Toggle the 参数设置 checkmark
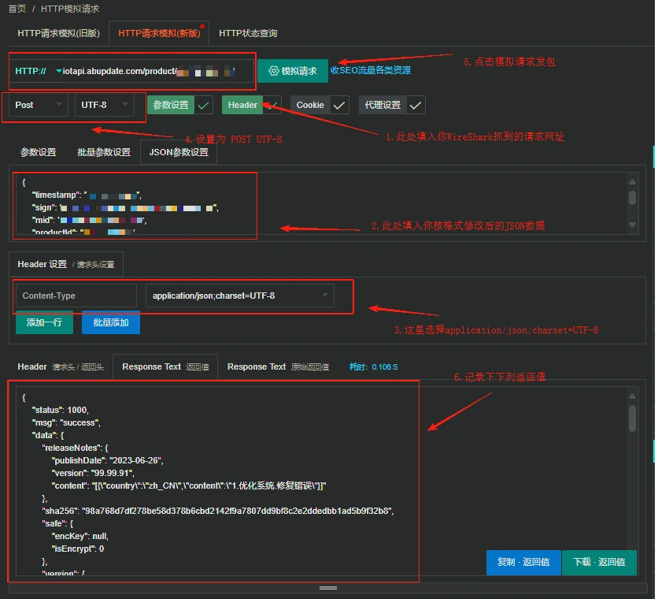The width and height of the screenshot is (658, 599). coord(204,106)
